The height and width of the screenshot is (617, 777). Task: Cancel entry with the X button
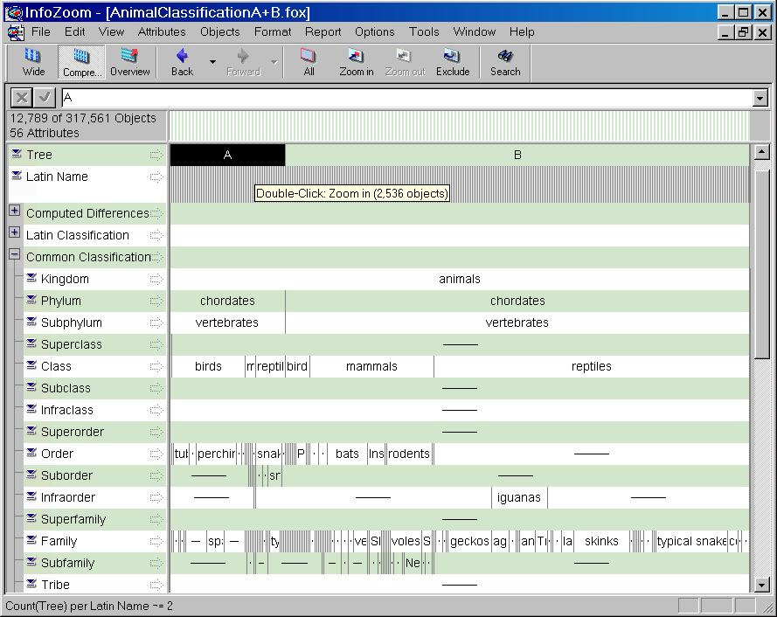[22, 98]
